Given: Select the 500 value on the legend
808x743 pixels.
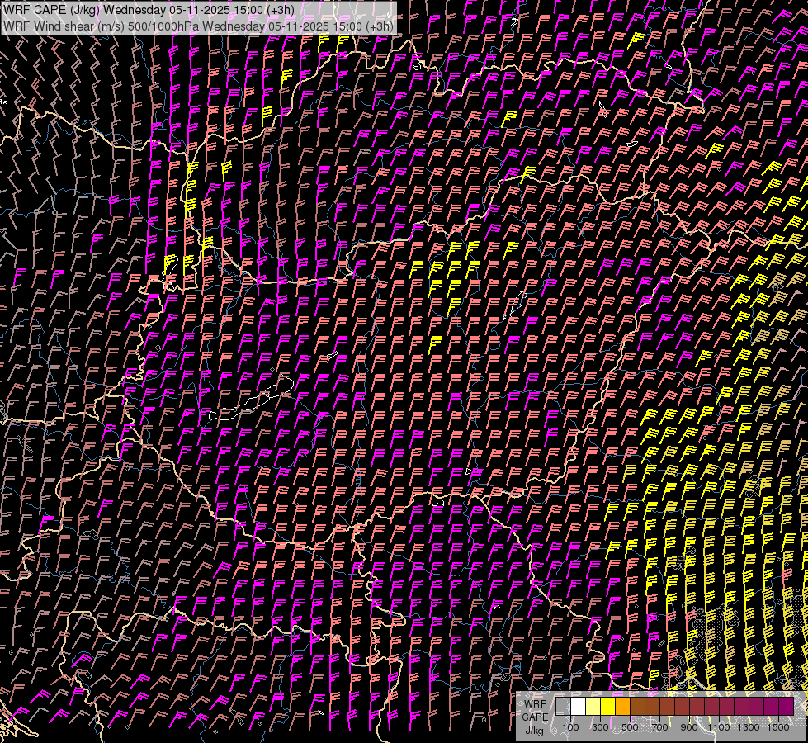Looking at the screenshot, I should click(x=629, y=727).
